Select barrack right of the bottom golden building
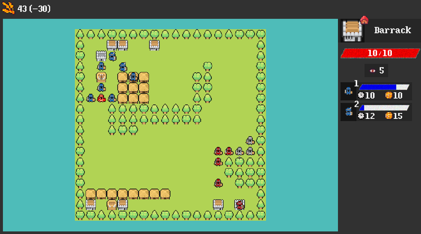 123,205
